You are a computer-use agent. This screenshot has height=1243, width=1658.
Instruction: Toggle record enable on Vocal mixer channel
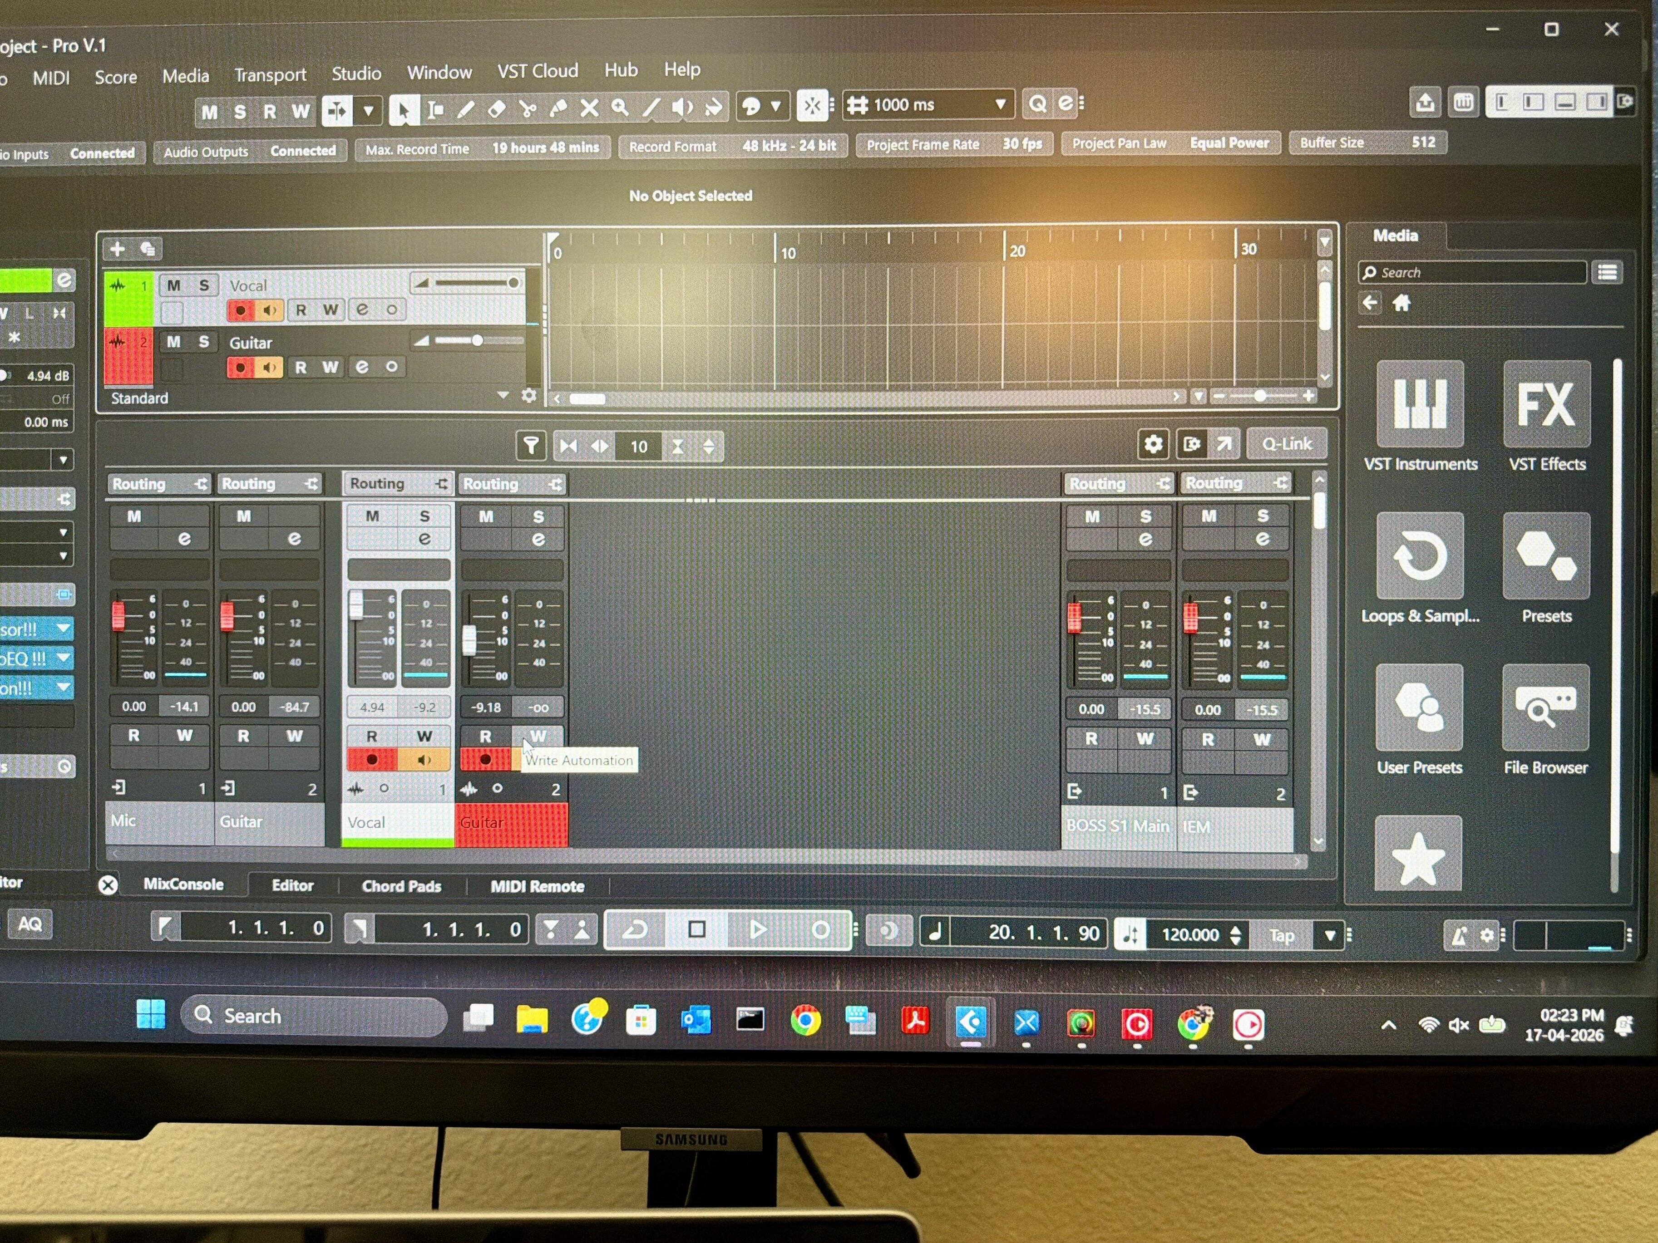[372, 760]
